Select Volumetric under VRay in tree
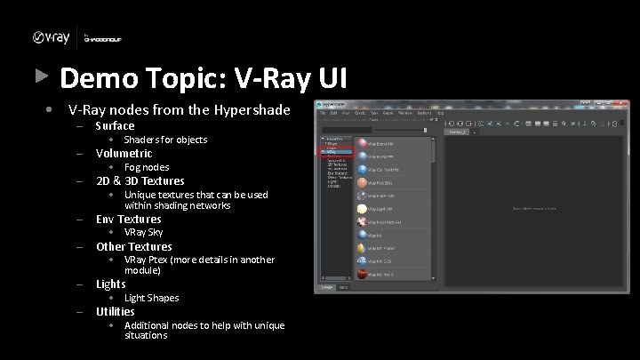Image resolution: width=640 pixels, height=360 pixels. (x=336, y=161)
